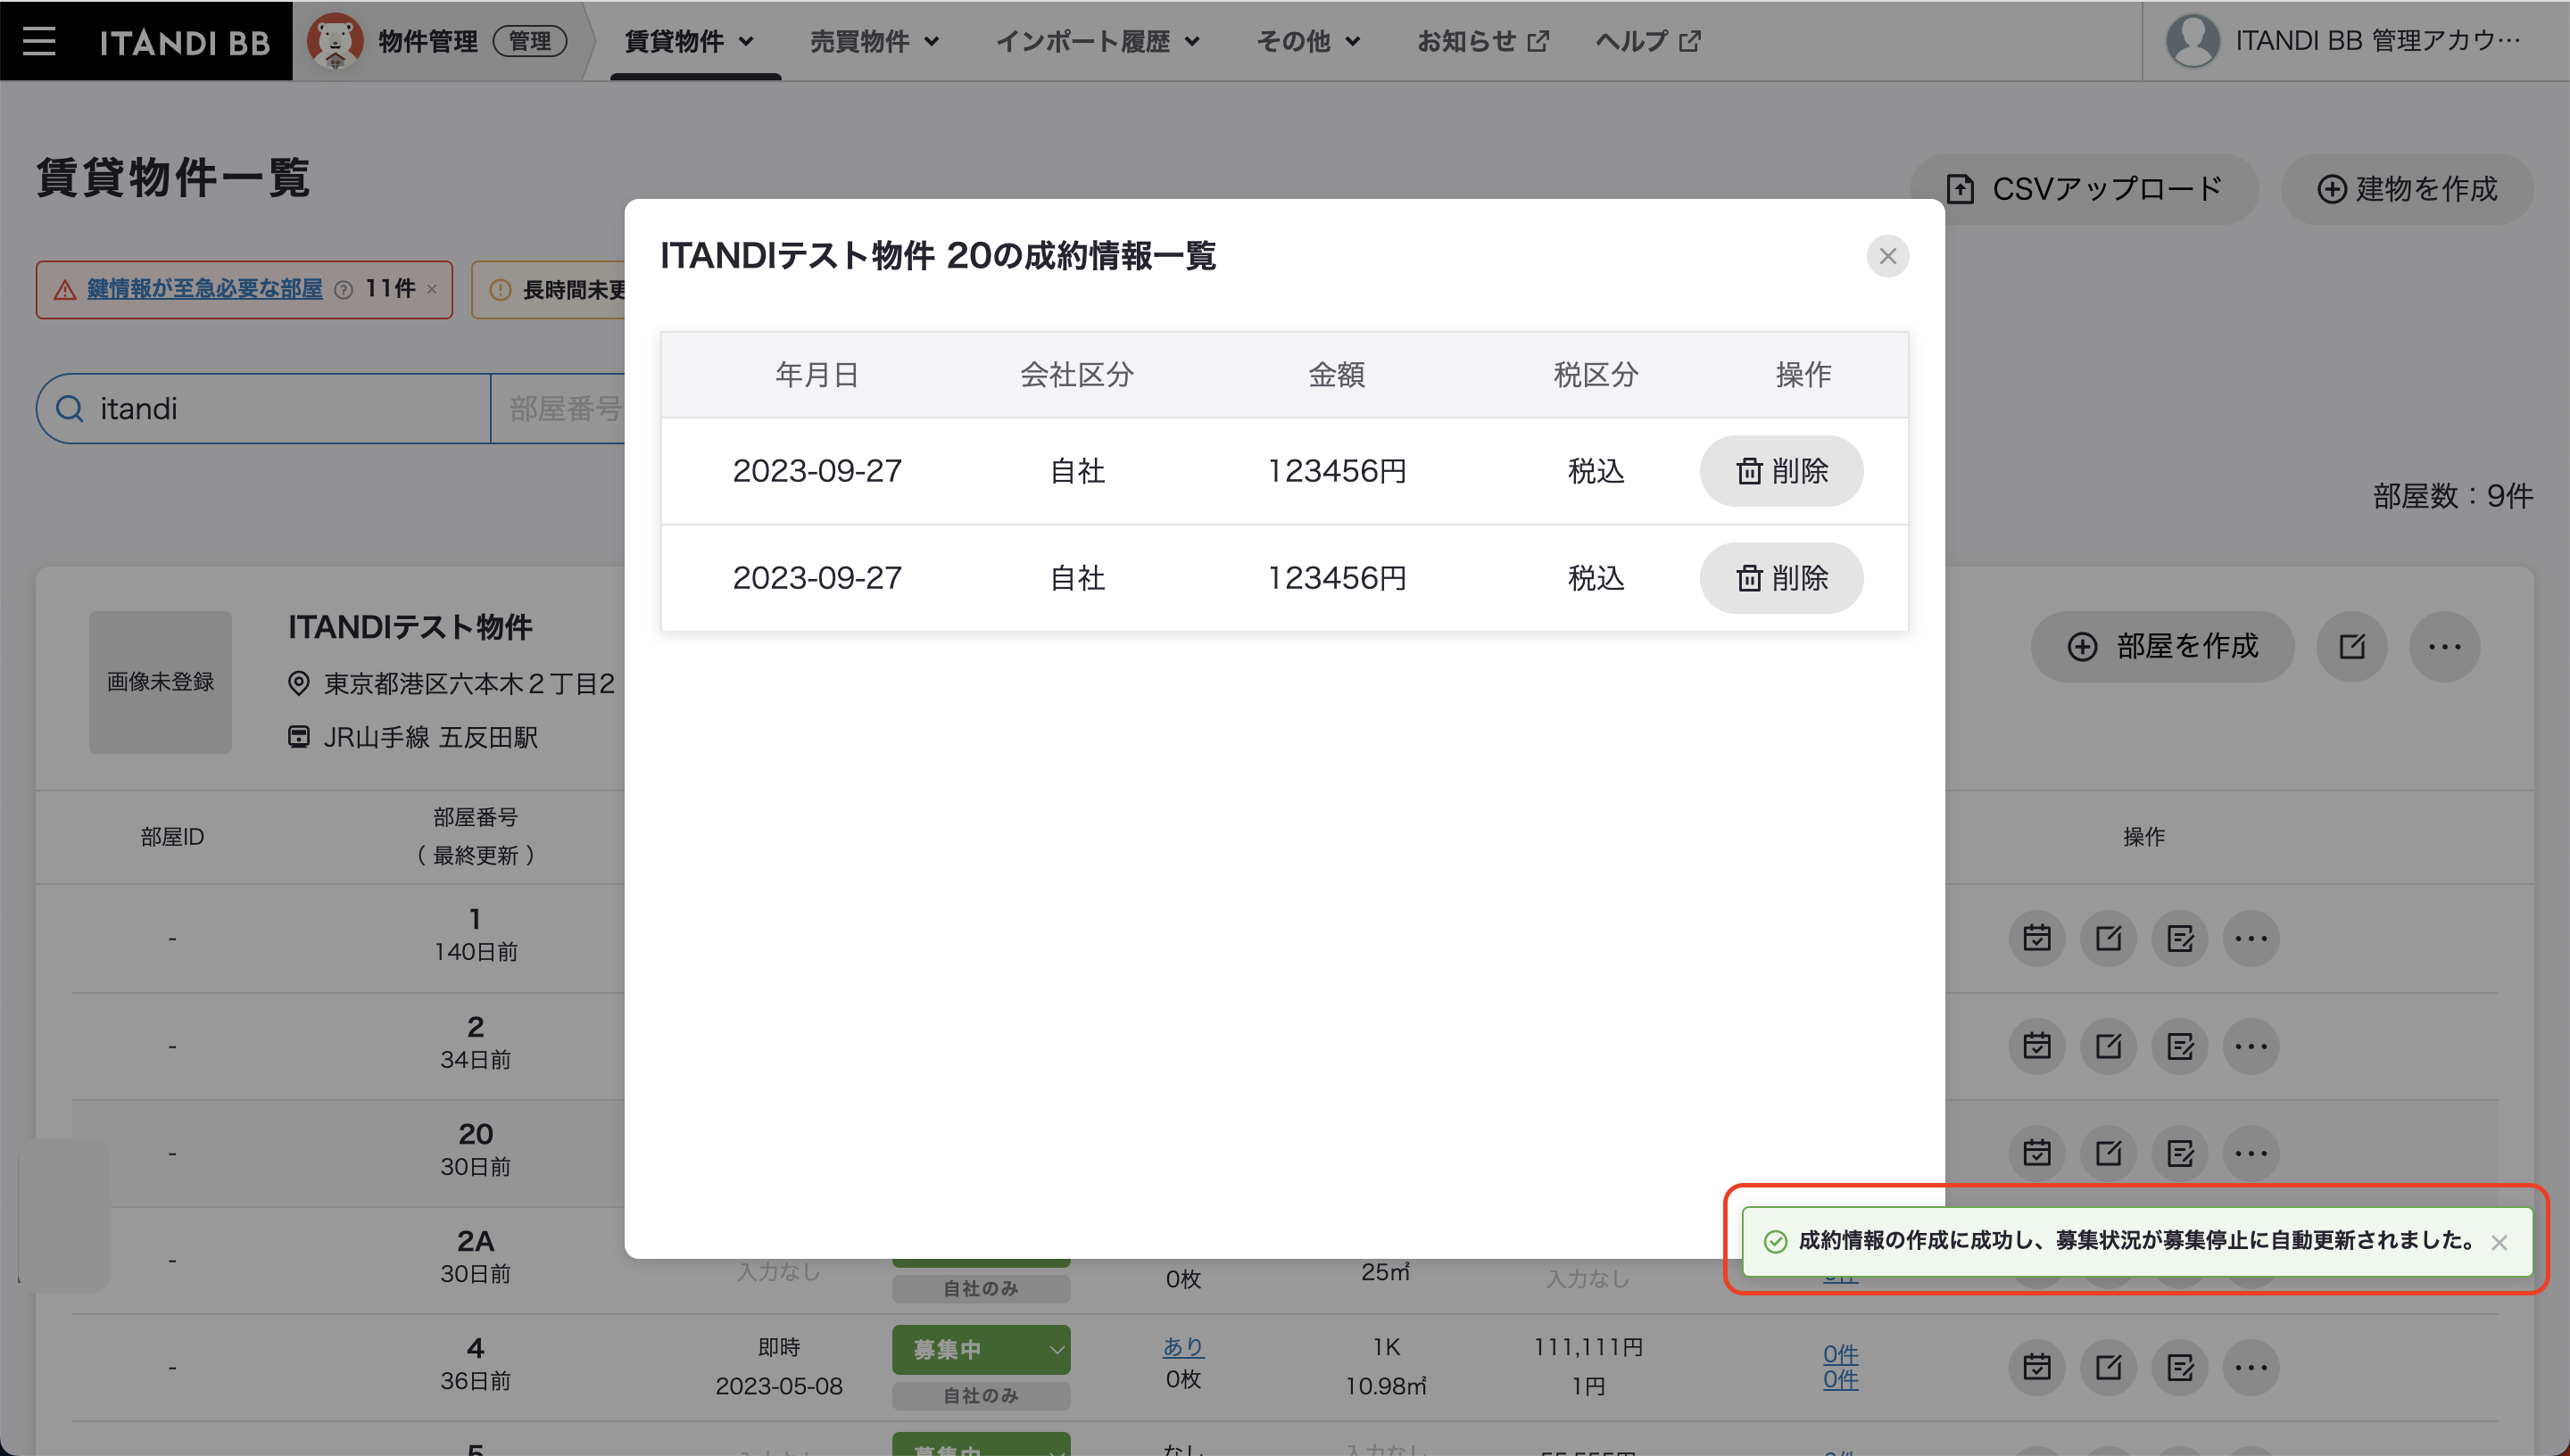This screenshot has width=2570, height=1456.
Task: Delete the first 2023-09-27 contract row
Action: coord(1781,471)
